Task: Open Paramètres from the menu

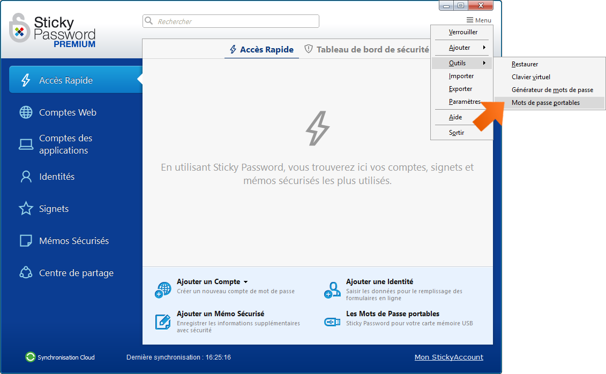Action: pos(462,102)
